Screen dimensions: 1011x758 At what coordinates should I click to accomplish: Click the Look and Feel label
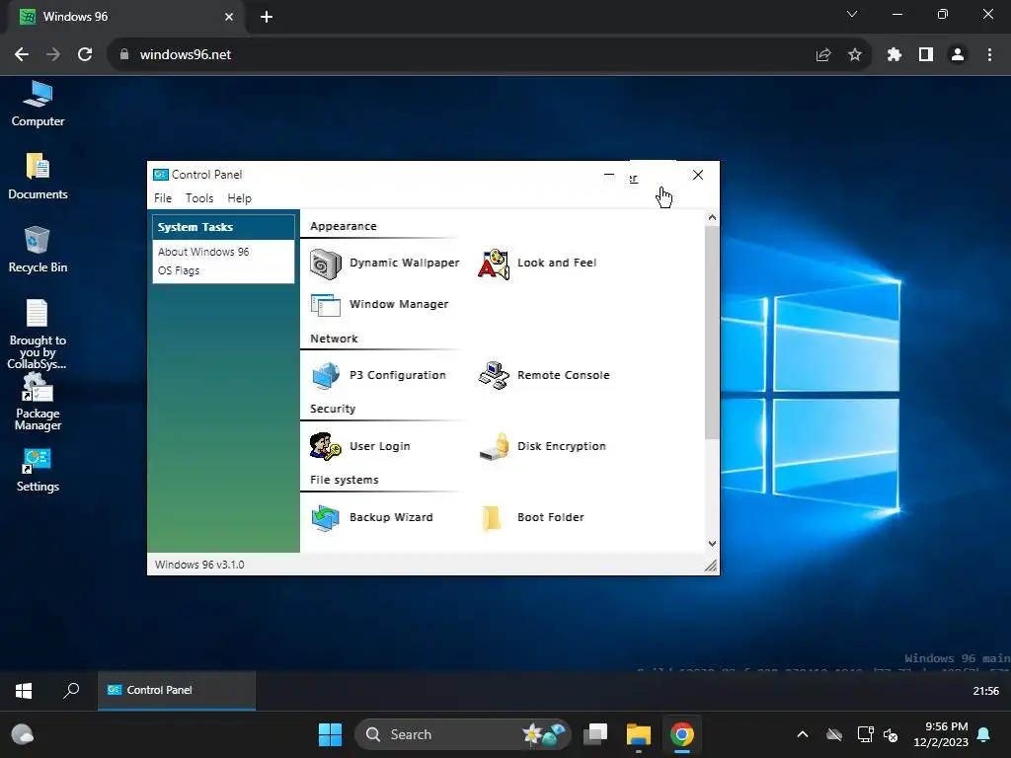tap(557, 263)
